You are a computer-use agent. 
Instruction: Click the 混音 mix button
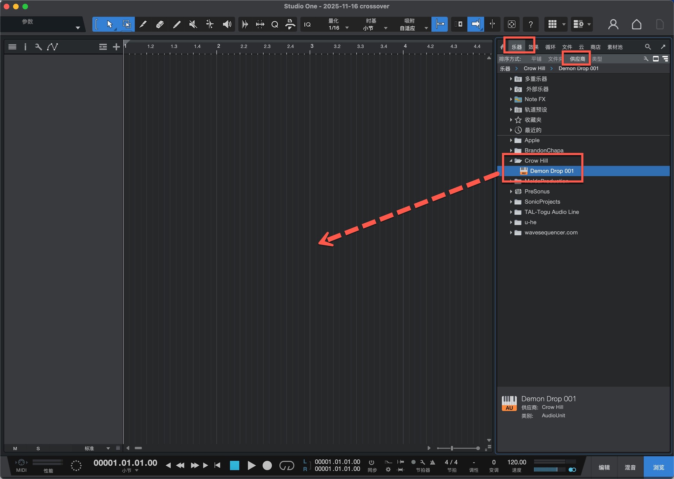point(630,467)
